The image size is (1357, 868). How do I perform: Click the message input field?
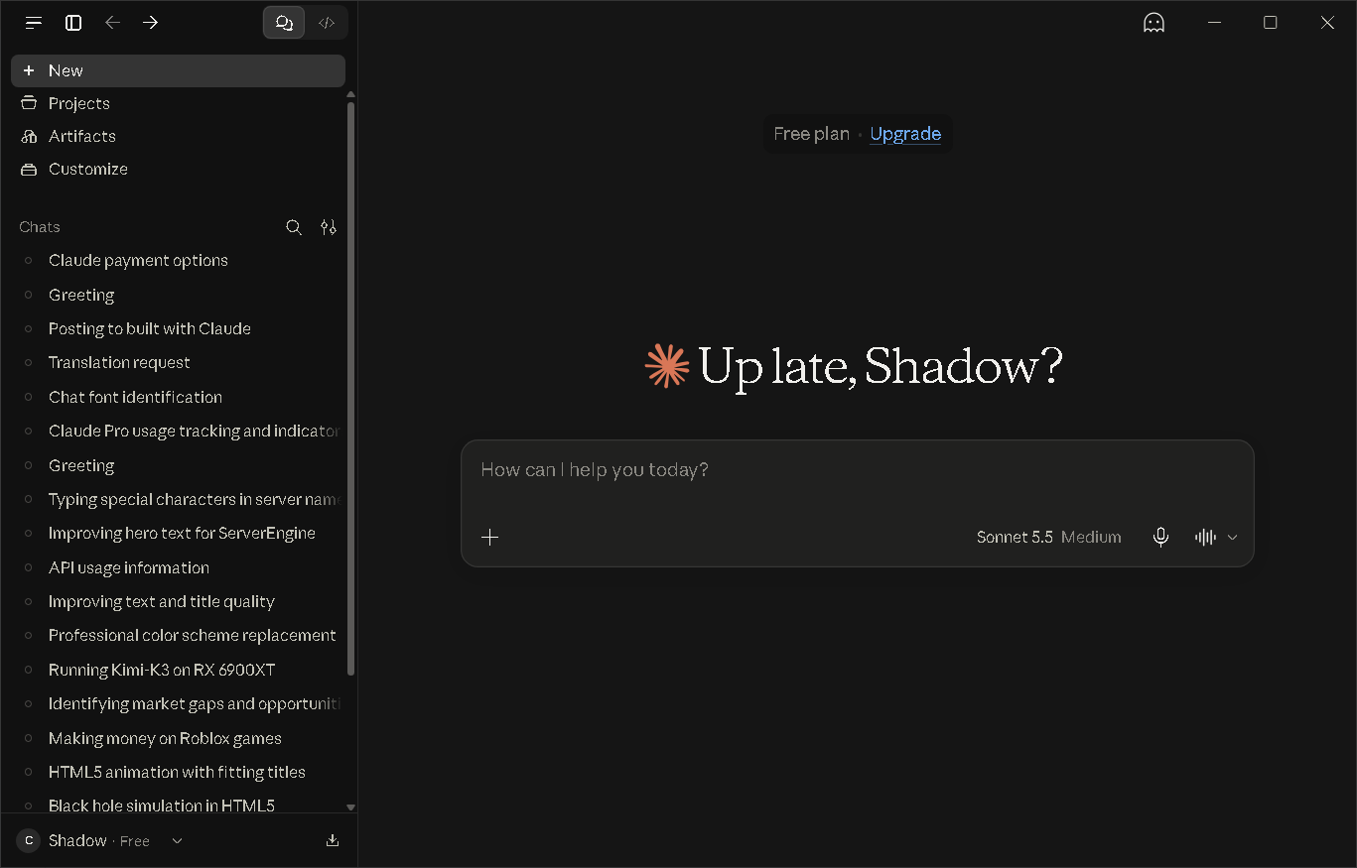tap(858, 470)
